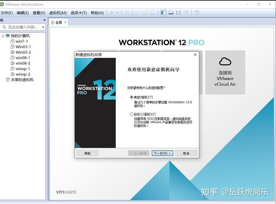
Task: Select the winxp-2 virtual machine
Action: coord(23,74)
